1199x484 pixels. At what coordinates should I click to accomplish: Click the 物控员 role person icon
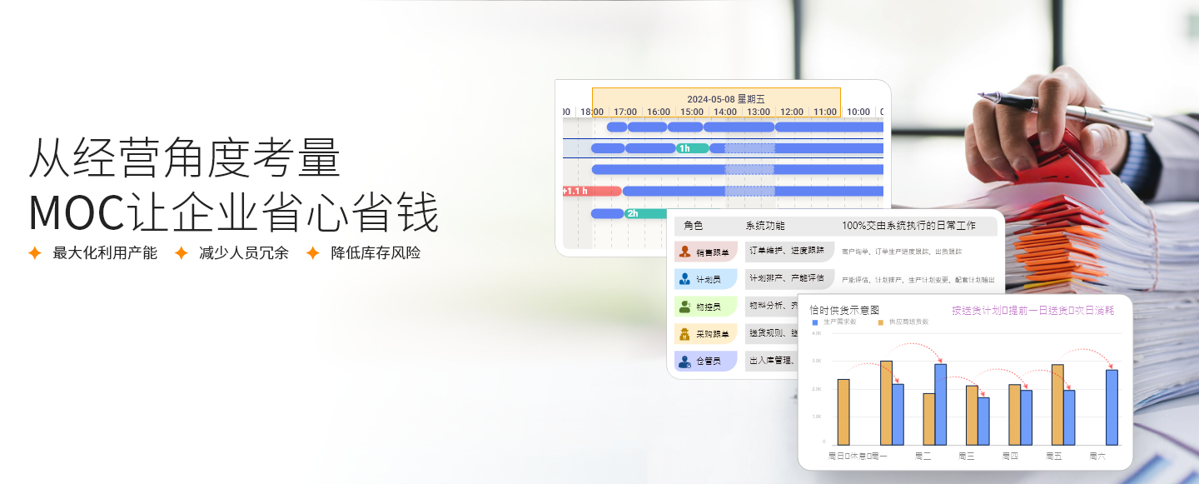click(x=684, y=307)
